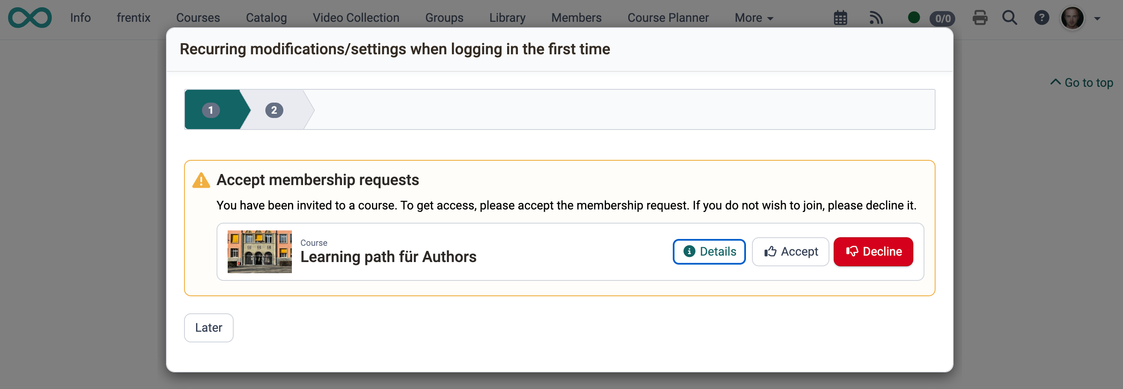The width and height of the screenshot is (1123, 389).
Task: Click the user avatar picture
Action: pyautogui.click(x=1072, y=18)
